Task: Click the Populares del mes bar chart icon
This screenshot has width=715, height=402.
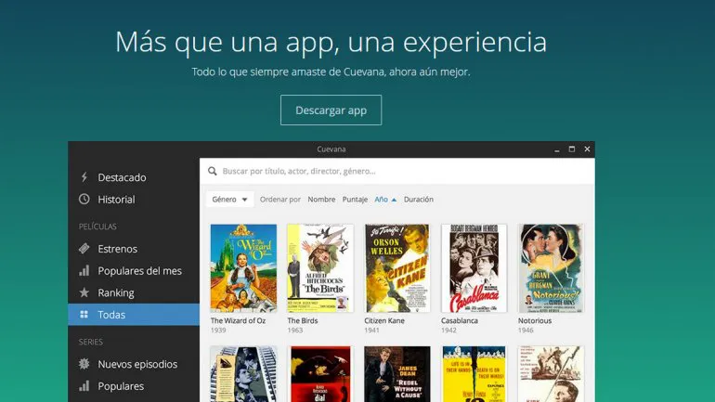Action: (84, 270)
